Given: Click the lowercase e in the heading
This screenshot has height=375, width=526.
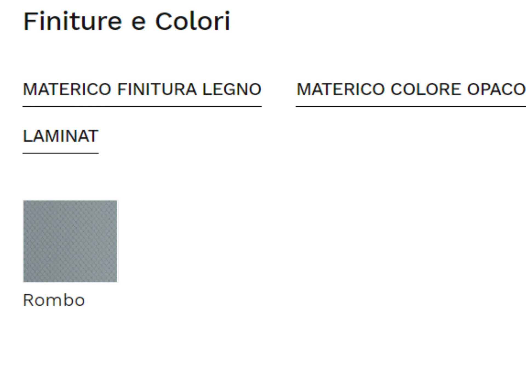Looking at the screenshot, I should click(138, 22).
